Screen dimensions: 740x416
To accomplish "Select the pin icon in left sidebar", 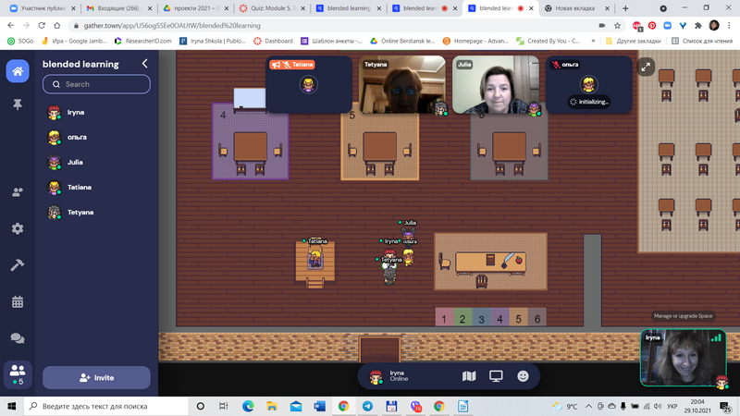I will coord(18,104).
